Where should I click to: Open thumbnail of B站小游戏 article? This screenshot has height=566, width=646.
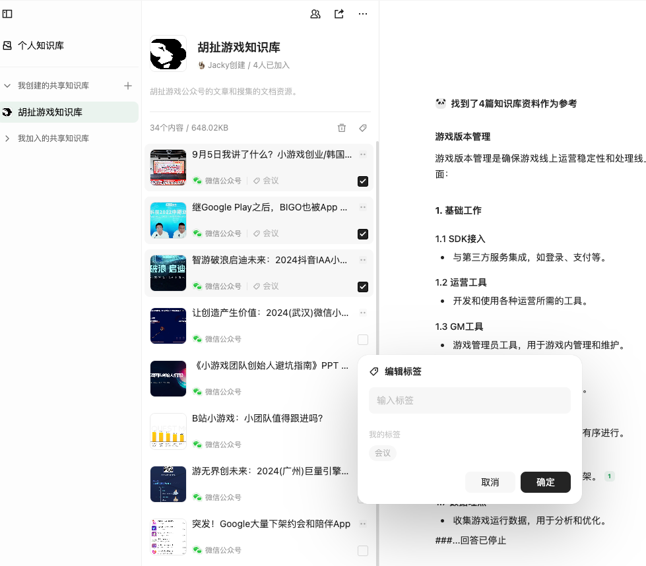pyautogui.click(x=168, y=431)
